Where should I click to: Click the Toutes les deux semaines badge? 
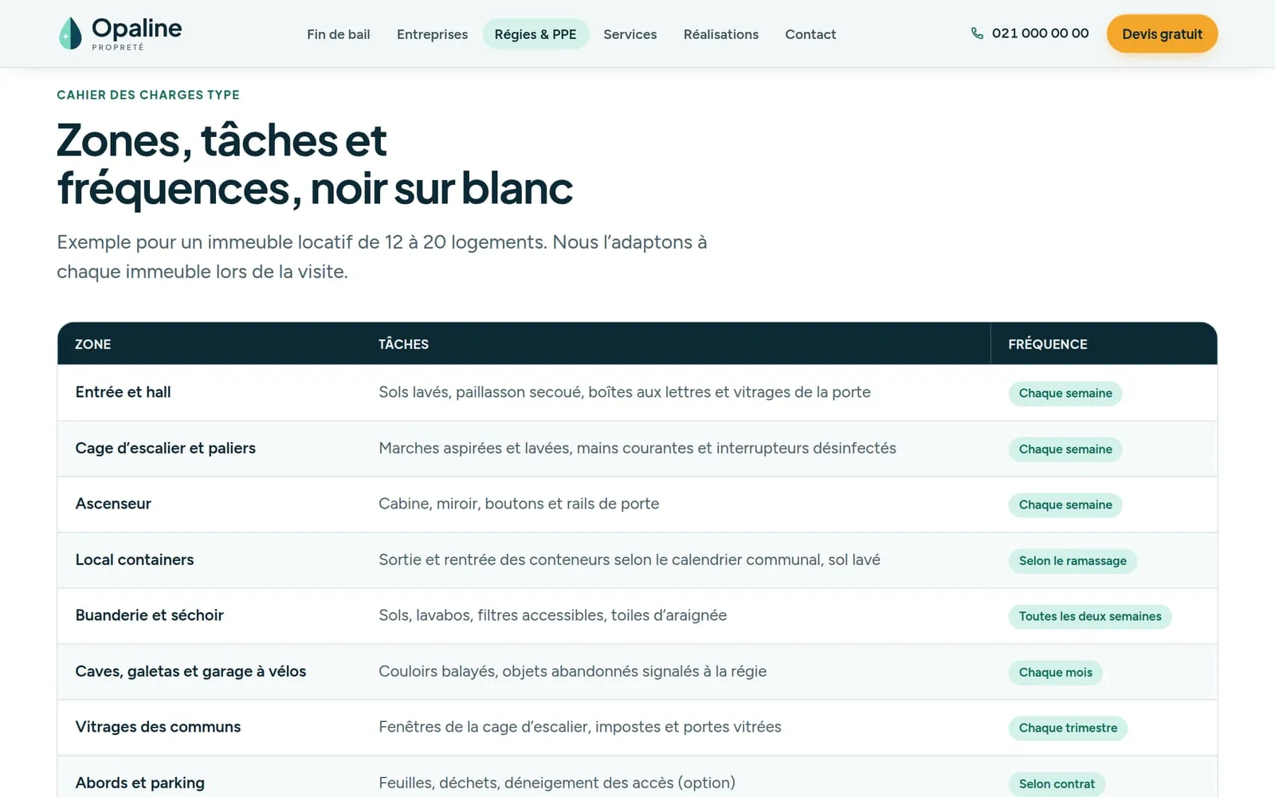1089,616
